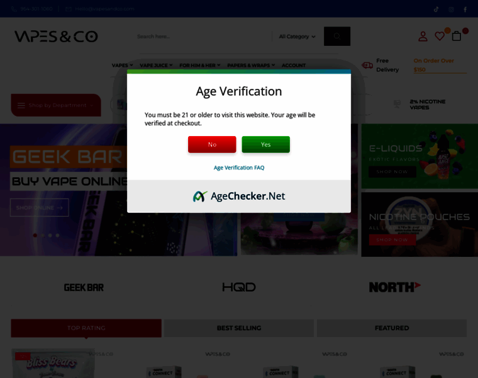Screen dimensions: 478x378
Task: Select the first red carousel dot
Action: point(35,236)
